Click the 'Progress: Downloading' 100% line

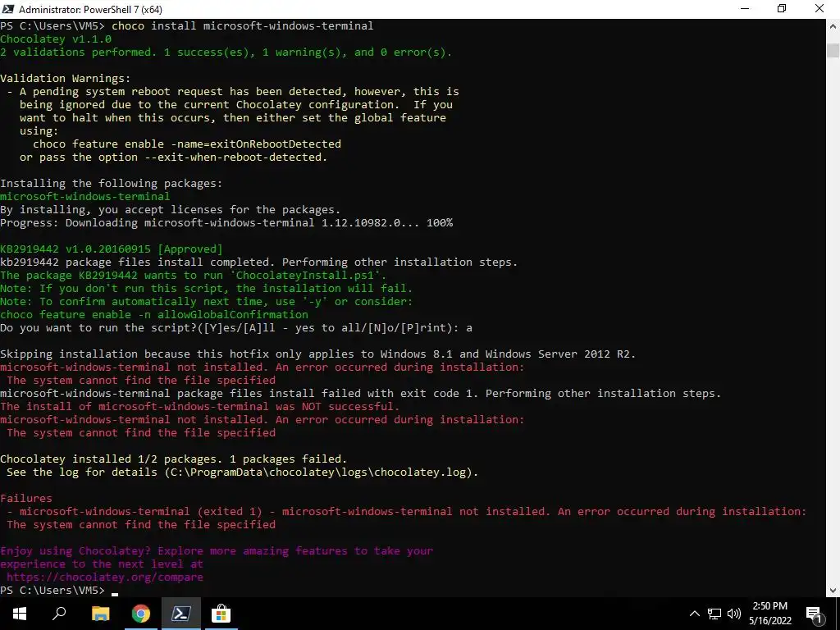(x=226, y=223)
